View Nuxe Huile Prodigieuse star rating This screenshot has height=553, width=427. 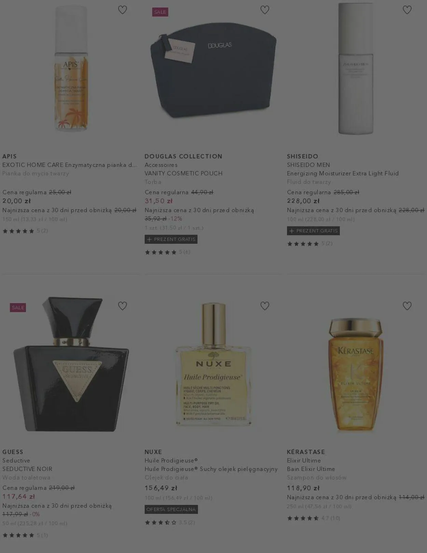pyautogui.click(x=170, y=522)
